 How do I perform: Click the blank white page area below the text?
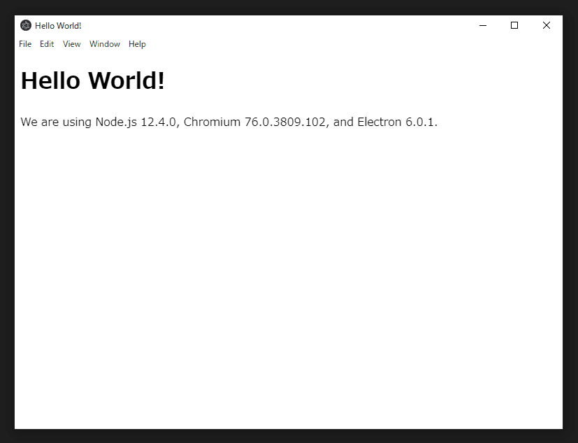(x=288, y=280)
